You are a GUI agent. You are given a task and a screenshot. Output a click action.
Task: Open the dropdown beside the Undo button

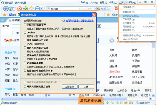pos(42,9)
